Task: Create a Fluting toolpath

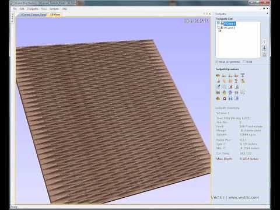Action: (224, 81)
